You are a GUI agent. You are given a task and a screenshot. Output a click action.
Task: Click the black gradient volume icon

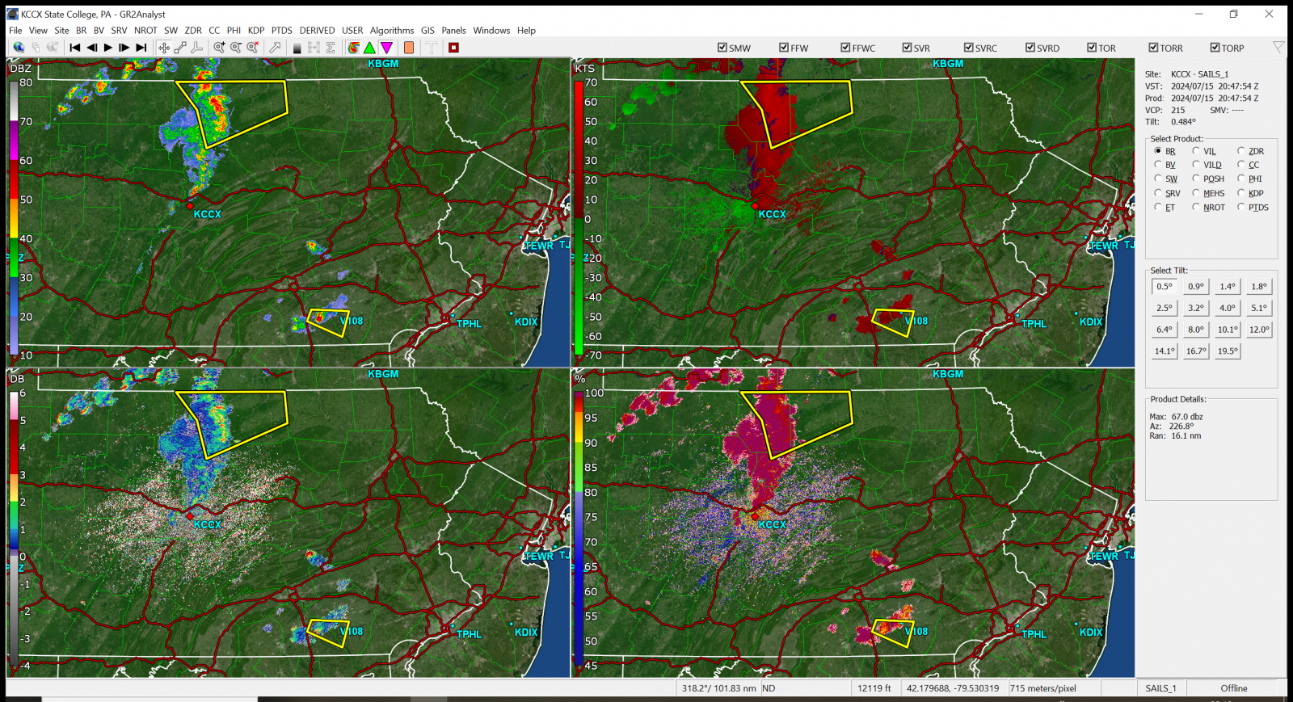(x=297, y=48)
